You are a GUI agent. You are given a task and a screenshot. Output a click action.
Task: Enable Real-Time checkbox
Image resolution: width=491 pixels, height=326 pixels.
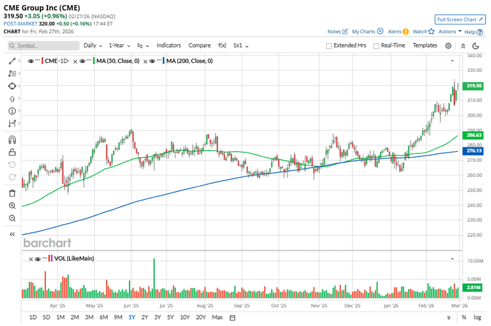pos(376,46)
